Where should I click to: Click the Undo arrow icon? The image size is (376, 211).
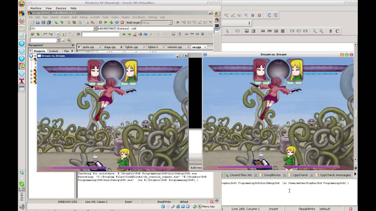click(x=56, y=23)
